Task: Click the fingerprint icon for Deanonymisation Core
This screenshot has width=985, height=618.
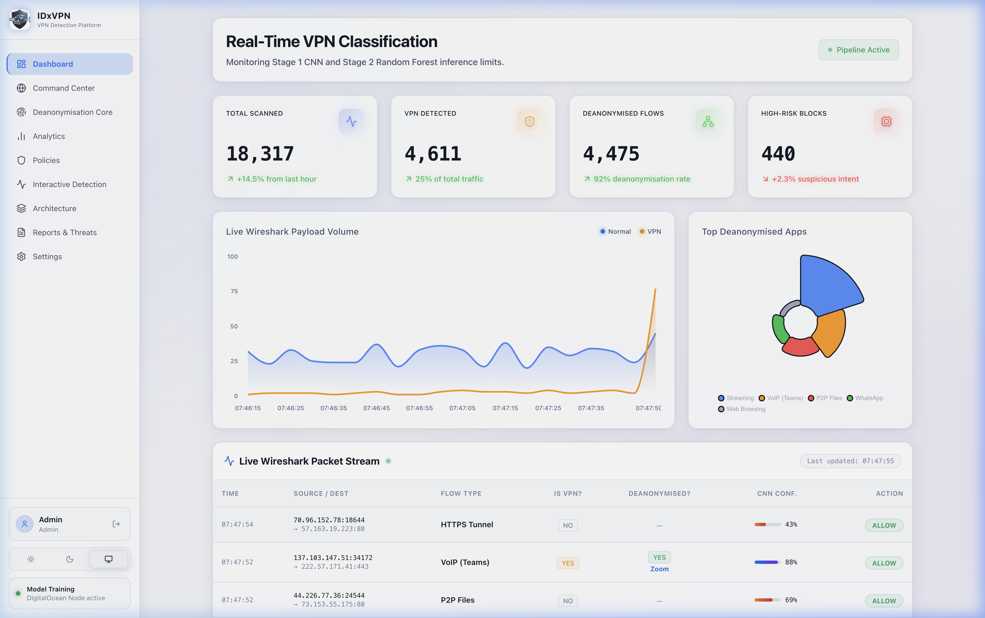Action: [x=21, y=112]
